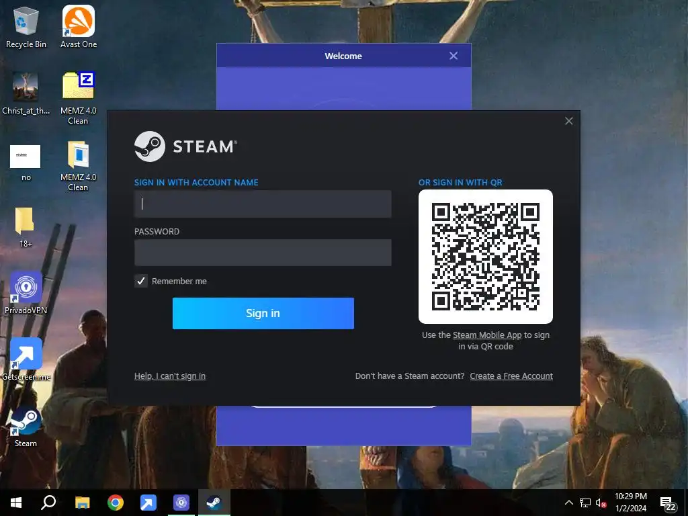The width and height of the screenshot is (688, 516).
Task: Show hidden system tray icons
Action: (568, 503)
